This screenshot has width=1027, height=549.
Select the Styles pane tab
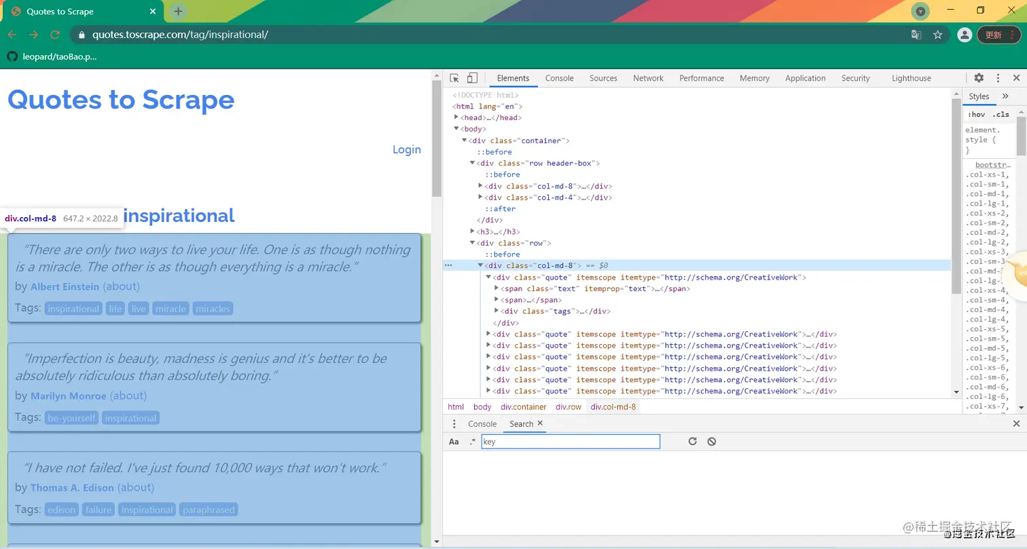pyautogui.click(x=979, y=96)
